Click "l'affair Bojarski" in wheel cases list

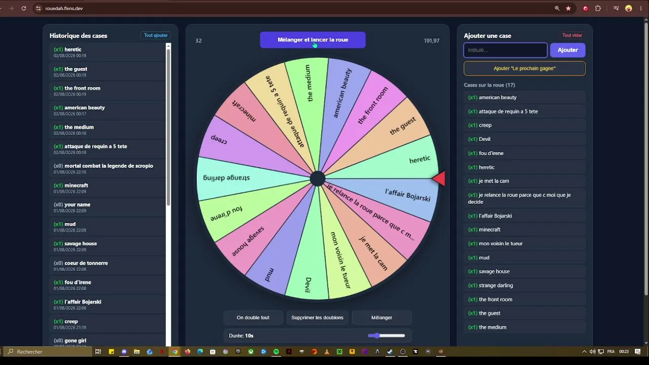point(524,216)
